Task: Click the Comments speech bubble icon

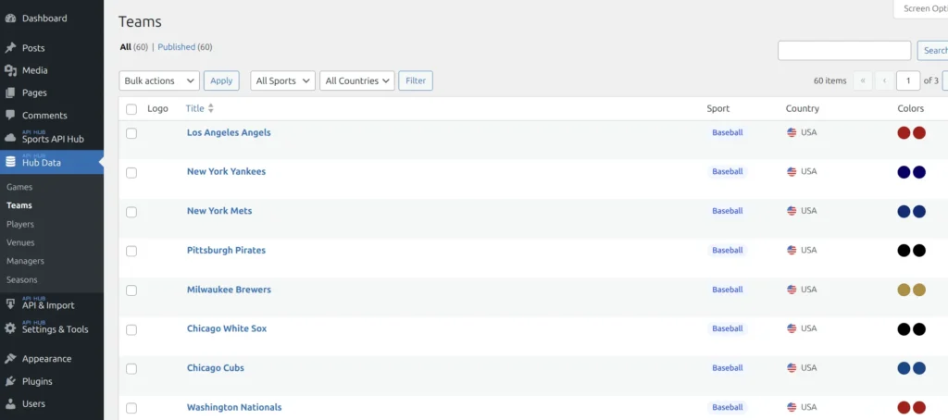Action: [x=10, y=115]
